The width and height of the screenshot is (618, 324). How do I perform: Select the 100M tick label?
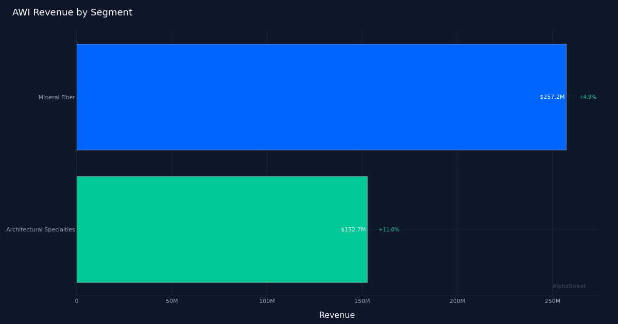[267, 301]
